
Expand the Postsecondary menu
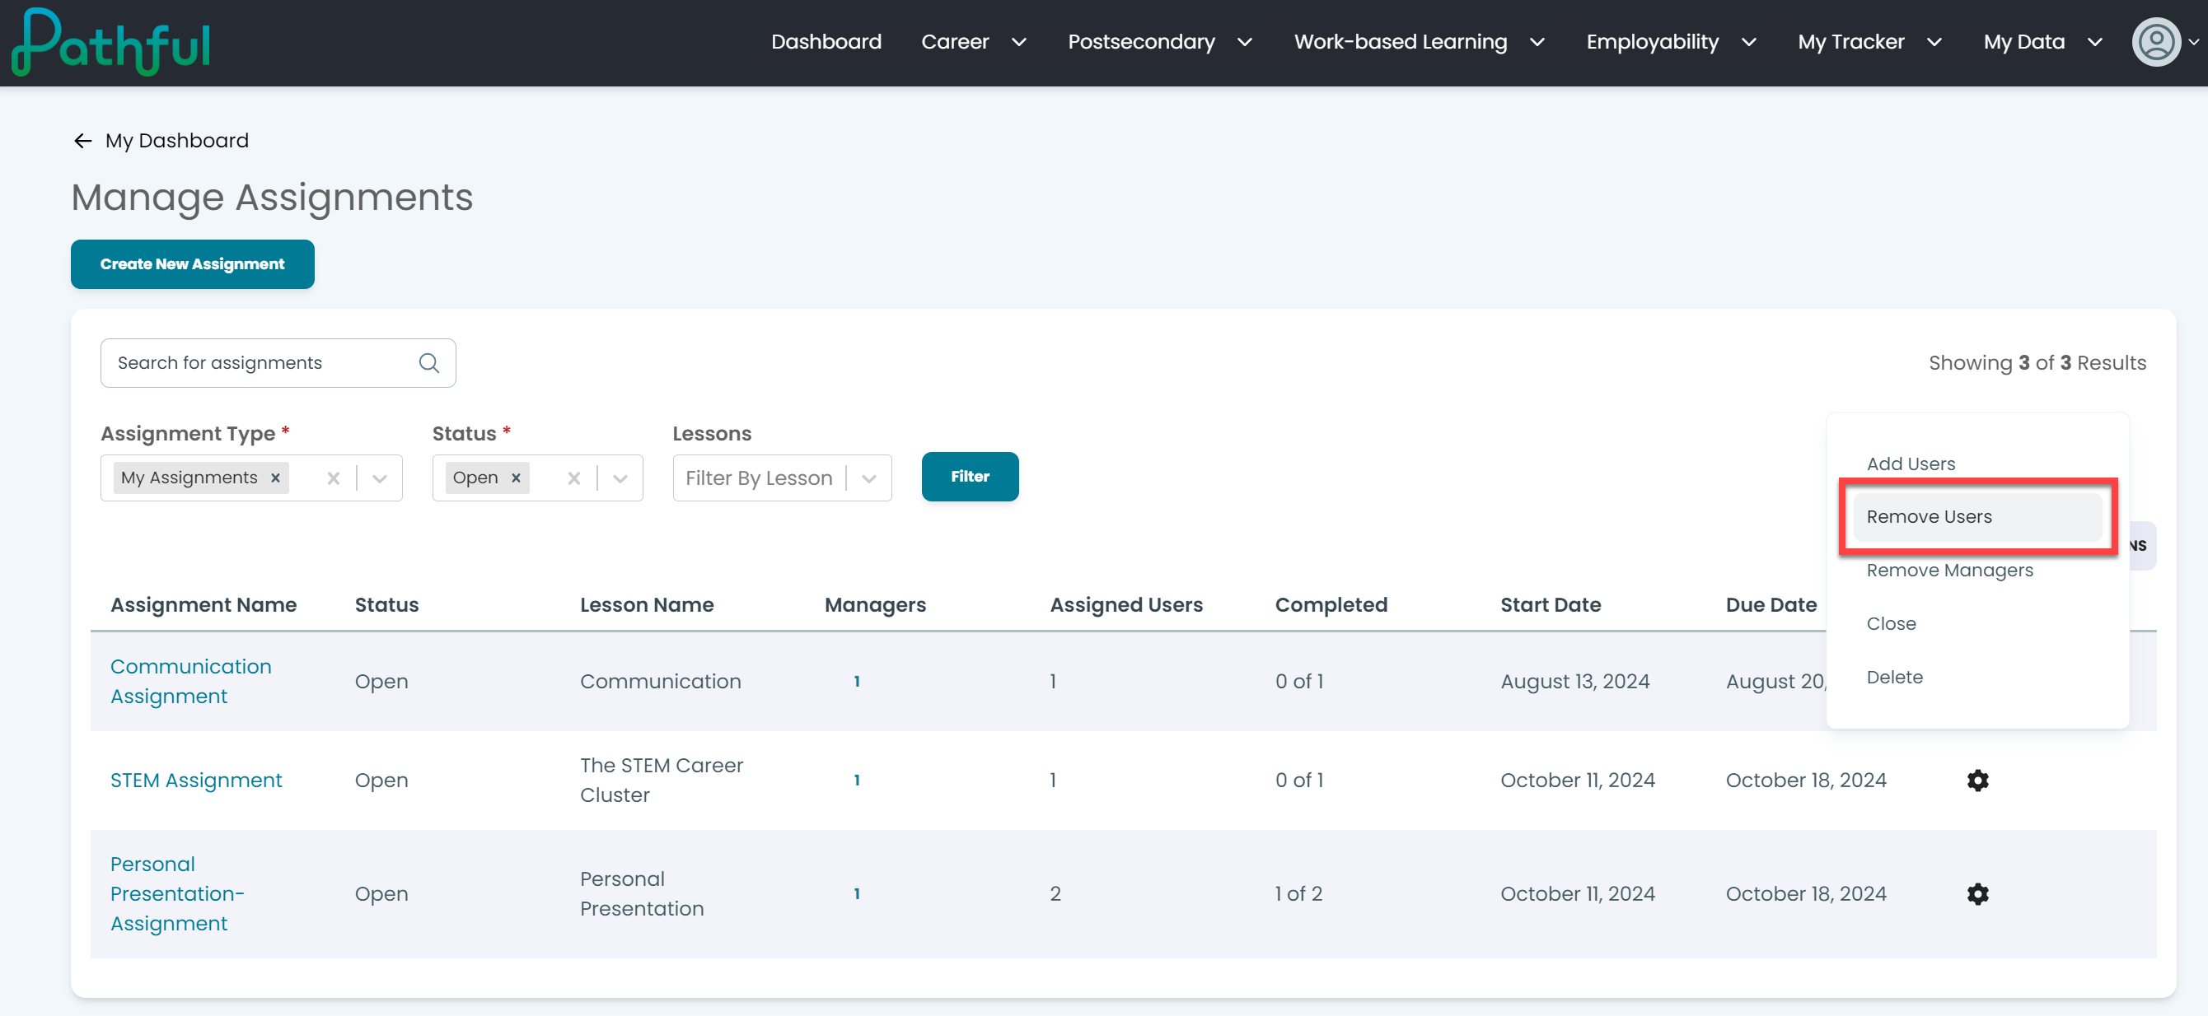point(1160,42)
